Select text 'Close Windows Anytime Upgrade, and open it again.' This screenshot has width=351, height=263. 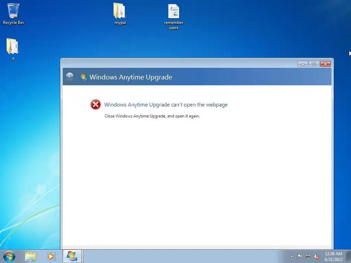(152, 116)
